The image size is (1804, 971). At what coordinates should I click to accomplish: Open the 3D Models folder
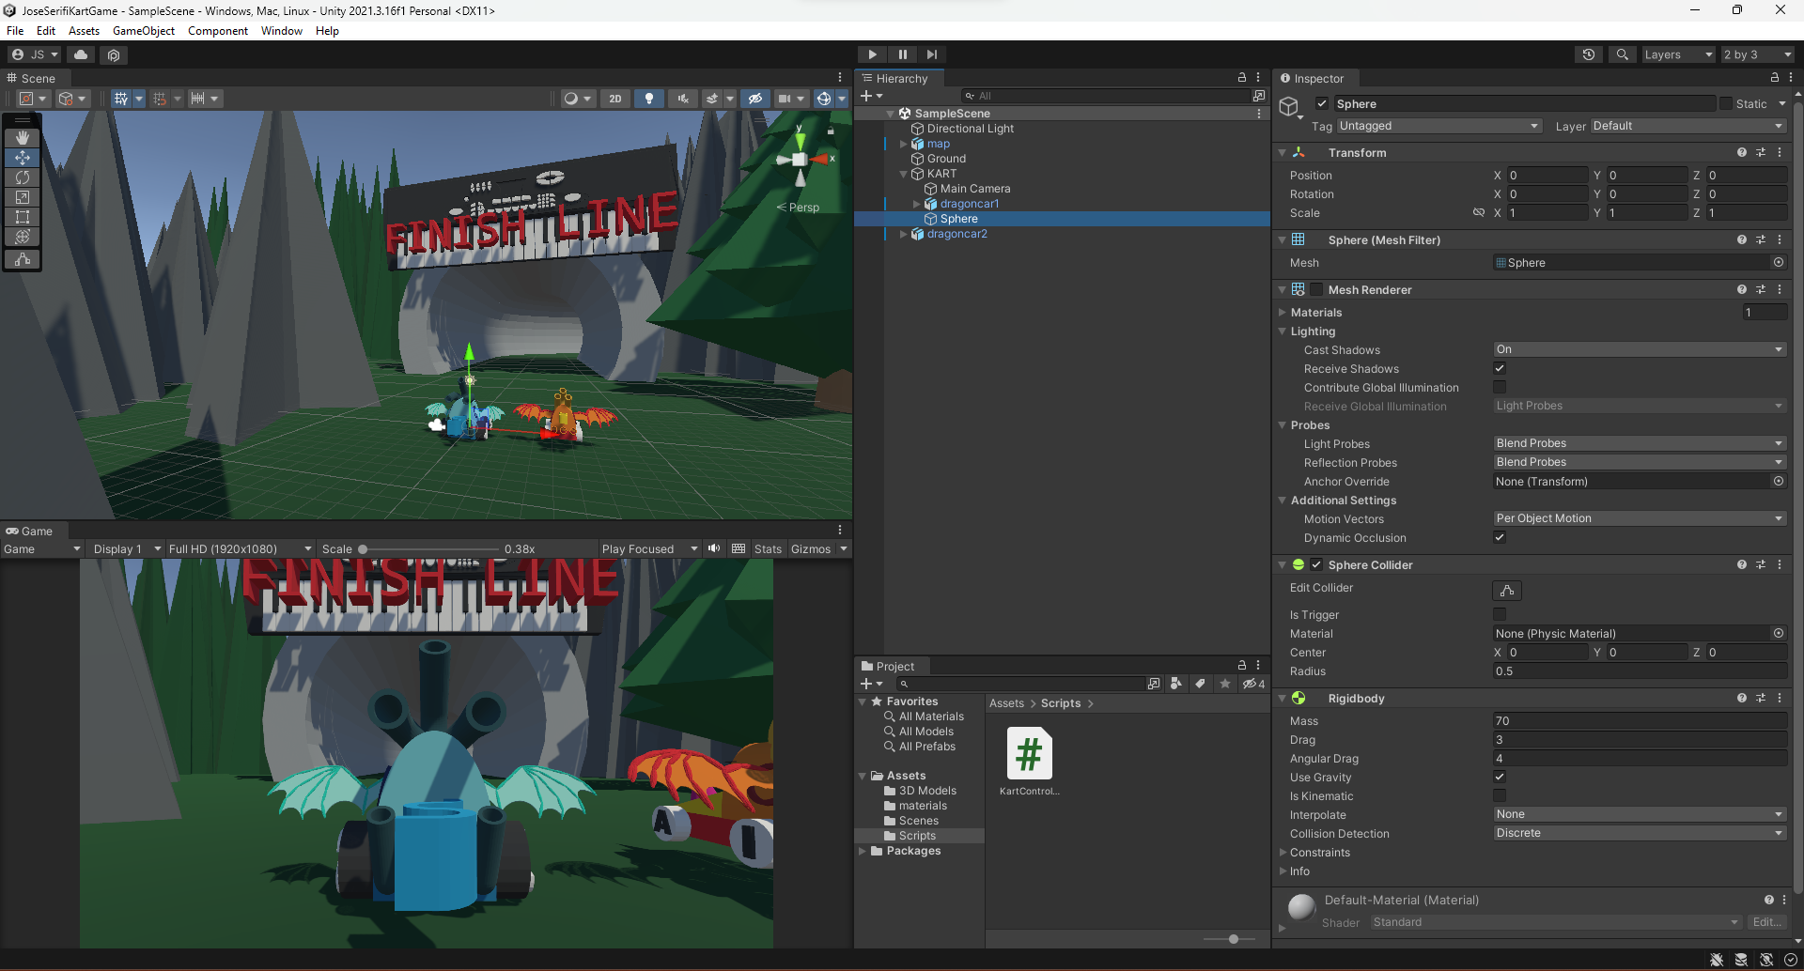pyautogui.click(x=927, y=791)
